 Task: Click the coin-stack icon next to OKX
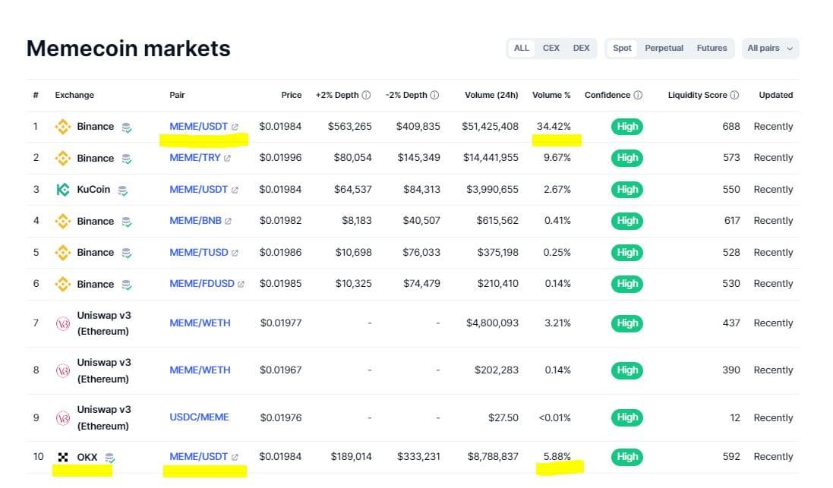pyautogui.click(x=111, y=457)
